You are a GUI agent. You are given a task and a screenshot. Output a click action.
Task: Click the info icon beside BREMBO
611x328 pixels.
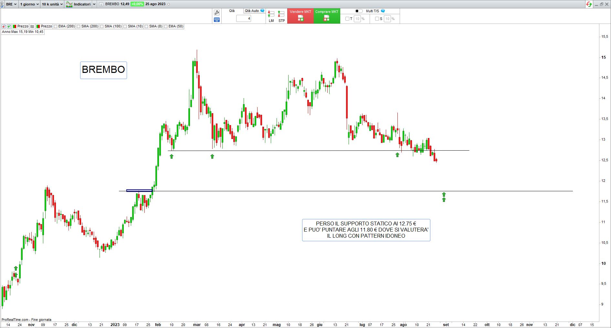click(x=101, y=4)
